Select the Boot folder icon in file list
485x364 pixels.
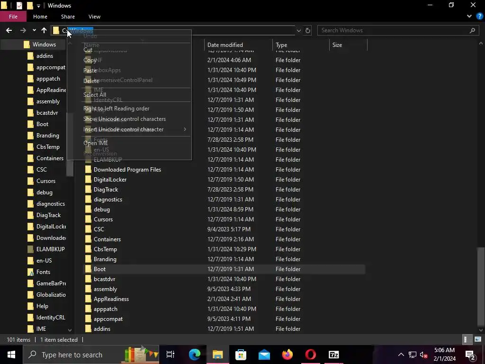(x=88, y=269)
